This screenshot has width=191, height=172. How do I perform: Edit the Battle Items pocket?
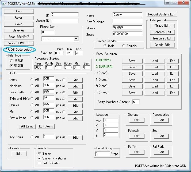coord(75,118)
